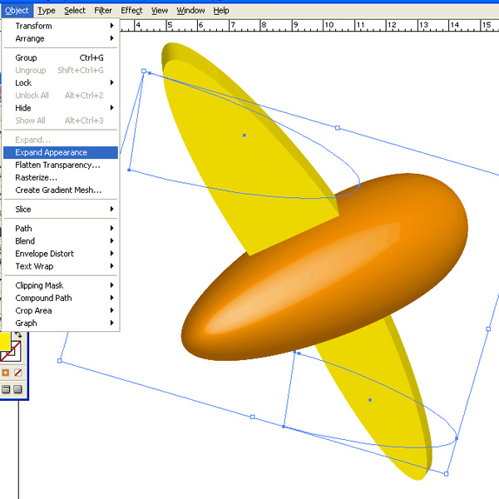Open the Type menu
Viewport: 499px width, 499px height.
tap(47, 11)
